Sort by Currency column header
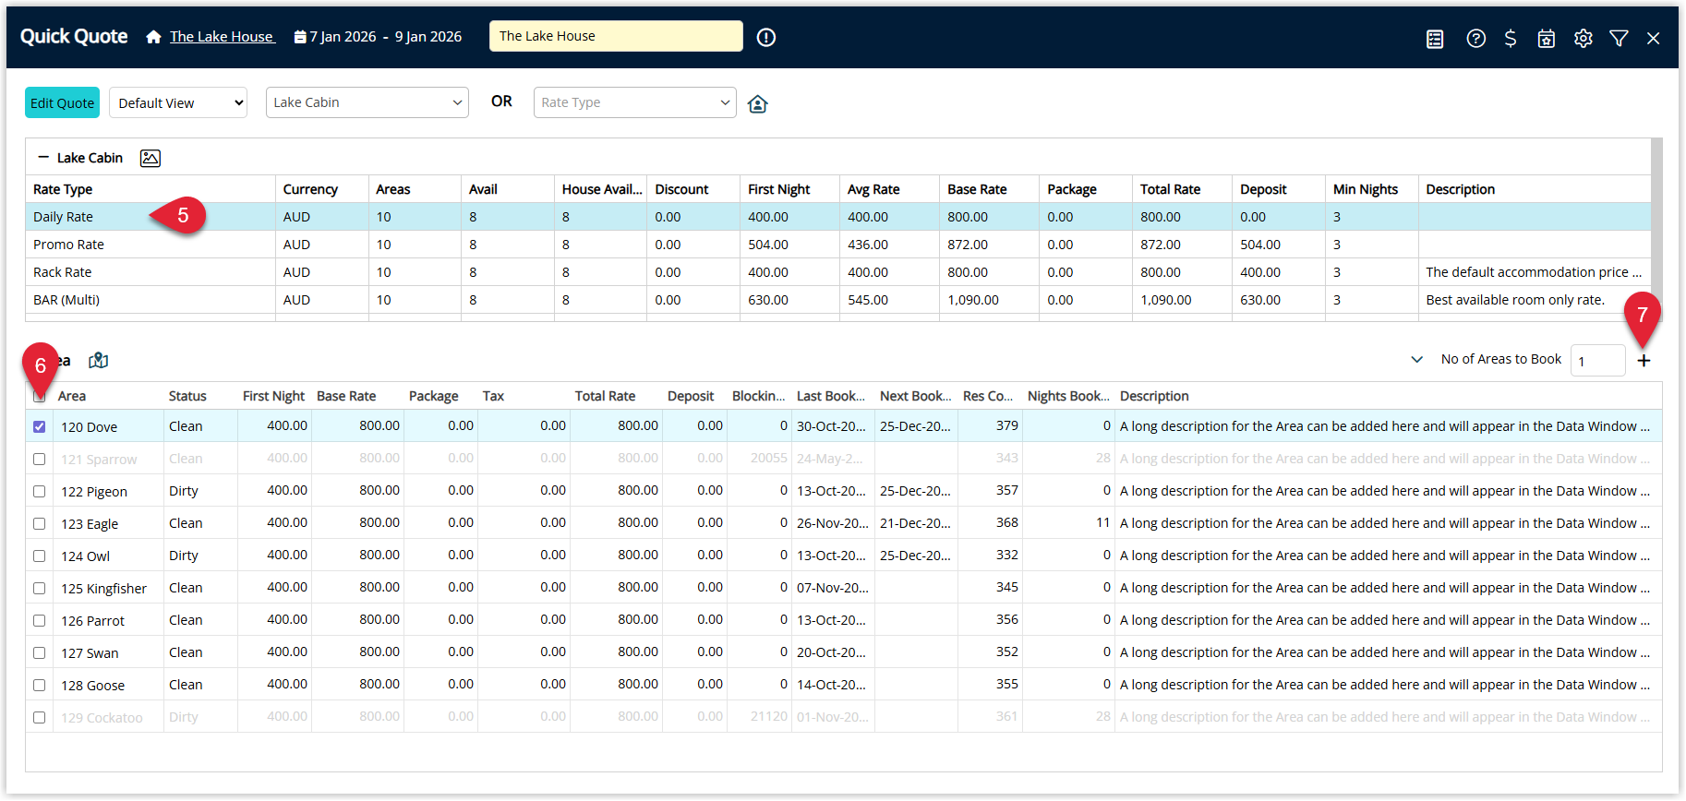The width and height of the screenshot is (1686, 801). pos(310,189)
